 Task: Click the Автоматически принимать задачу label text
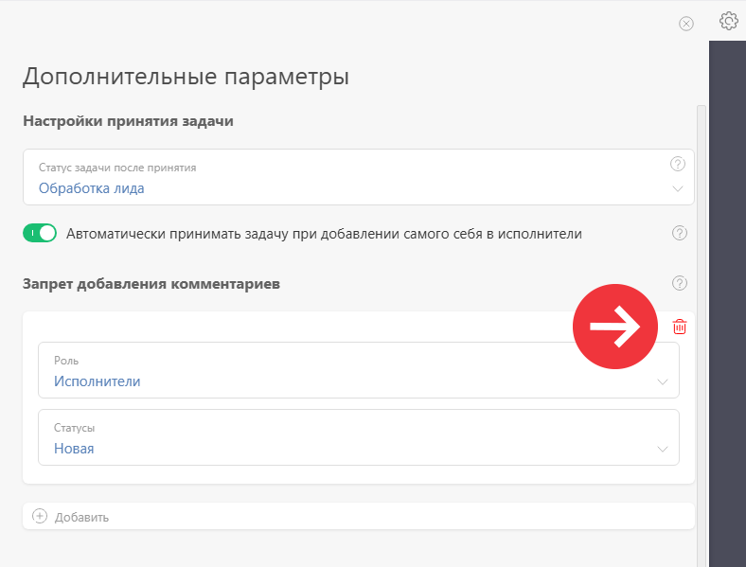coord(324,234)
